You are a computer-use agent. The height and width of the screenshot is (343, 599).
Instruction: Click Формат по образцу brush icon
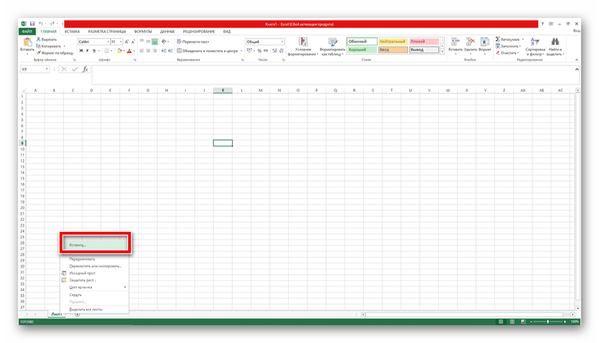[x=38, y=53]
